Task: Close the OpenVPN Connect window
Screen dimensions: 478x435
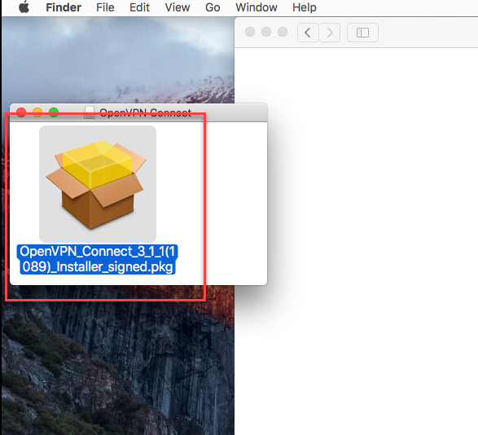Action: click(x=21, y=112)
